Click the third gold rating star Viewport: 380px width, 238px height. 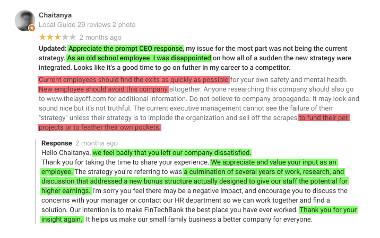[57, 37]
